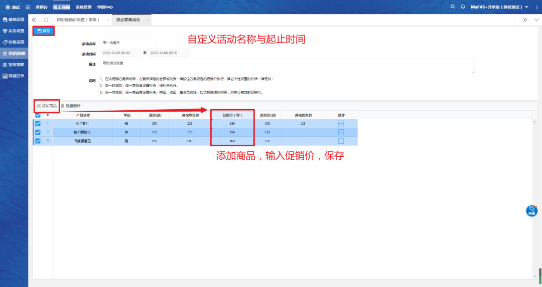Click the home icon in tab bar
542x287 pixels.
(x=46, y=20)
